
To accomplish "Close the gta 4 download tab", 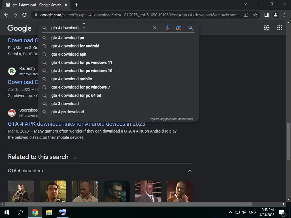I will (66, 5).
